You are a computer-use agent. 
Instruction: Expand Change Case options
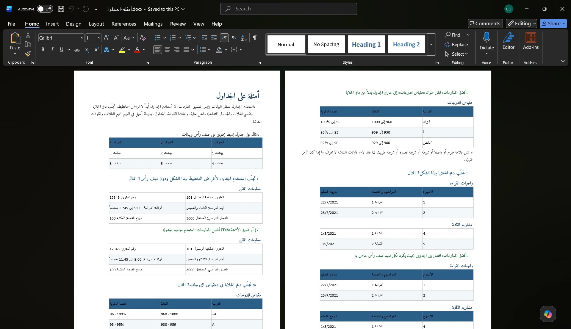click(x=129, y=38)
